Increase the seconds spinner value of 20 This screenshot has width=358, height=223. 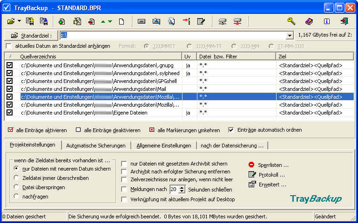182,187
